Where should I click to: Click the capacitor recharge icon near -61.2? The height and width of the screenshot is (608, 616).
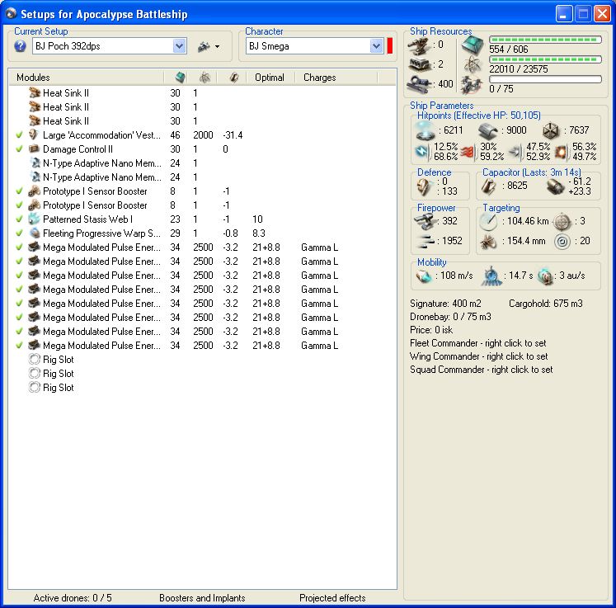[556, 186]
